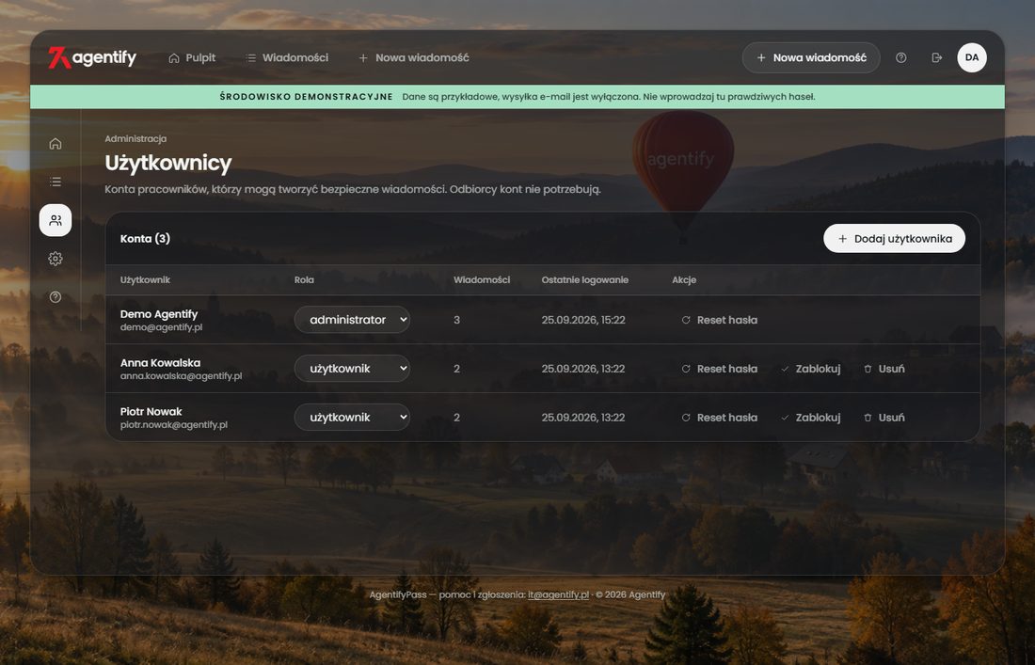Add a user with Dodaj użytkownika
Screen dimensions: 1035x665
click(x=895, y=238)
